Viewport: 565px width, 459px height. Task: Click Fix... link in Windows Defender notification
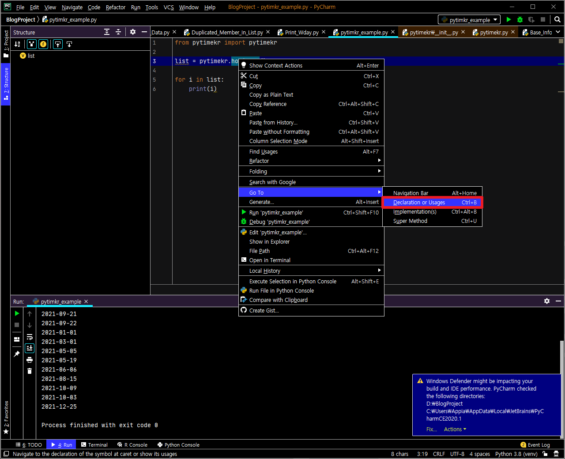coord(431,429)
